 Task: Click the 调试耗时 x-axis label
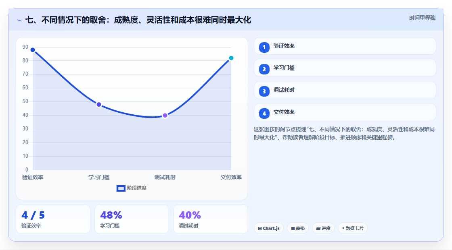pyautogui.click(x=165, y=177)
